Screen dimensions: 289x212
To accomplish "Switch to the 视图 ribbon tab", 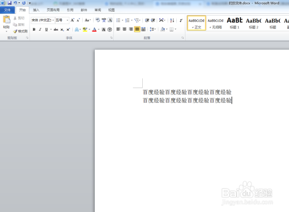I will (112, 10).
